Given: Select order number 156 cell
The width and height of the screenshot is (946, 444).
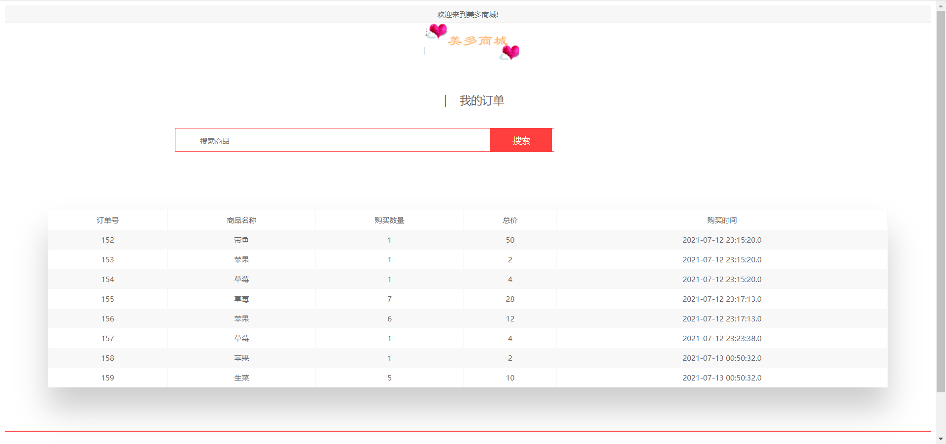Looking at the screenshot, I should pos(107,318).
